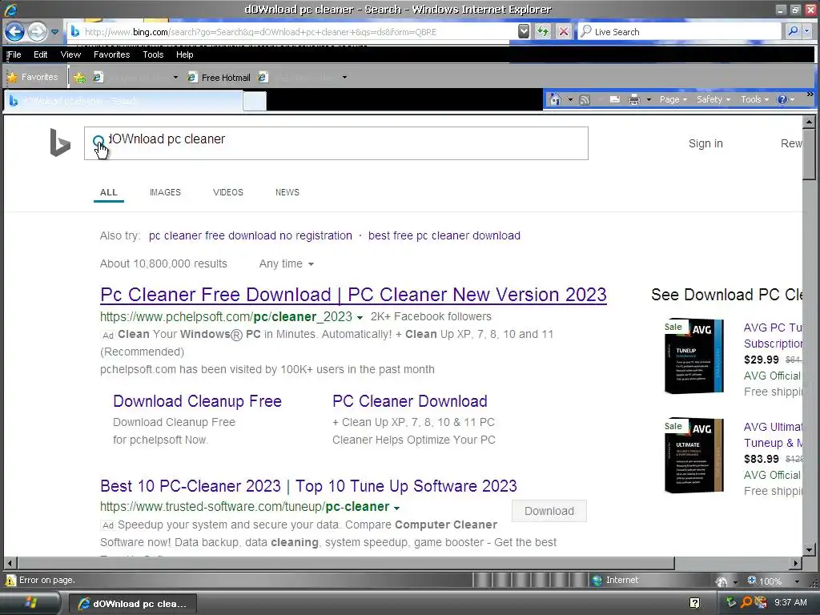The image size is (820, 615).
Task: Click the Bing search magnifier icon
Action: [98, 141]
